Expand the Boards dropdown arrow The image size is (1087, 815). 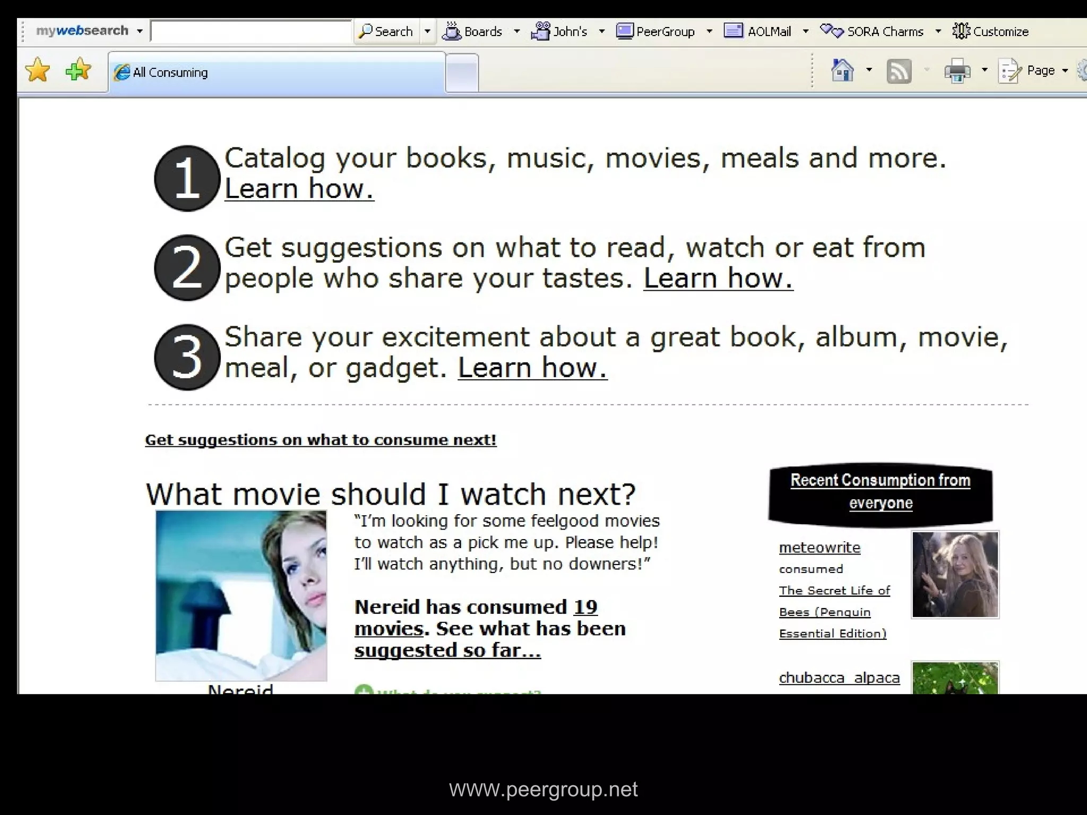pos(517,31)
